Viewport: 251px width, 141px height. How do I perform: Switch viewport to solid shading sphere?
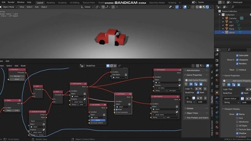(200, 7)
